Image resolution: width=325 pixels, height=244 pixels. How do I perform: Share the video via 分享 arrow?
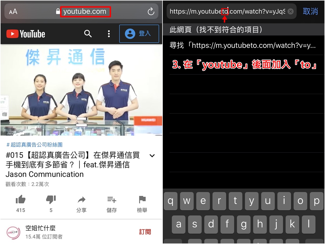click(82, 204)
